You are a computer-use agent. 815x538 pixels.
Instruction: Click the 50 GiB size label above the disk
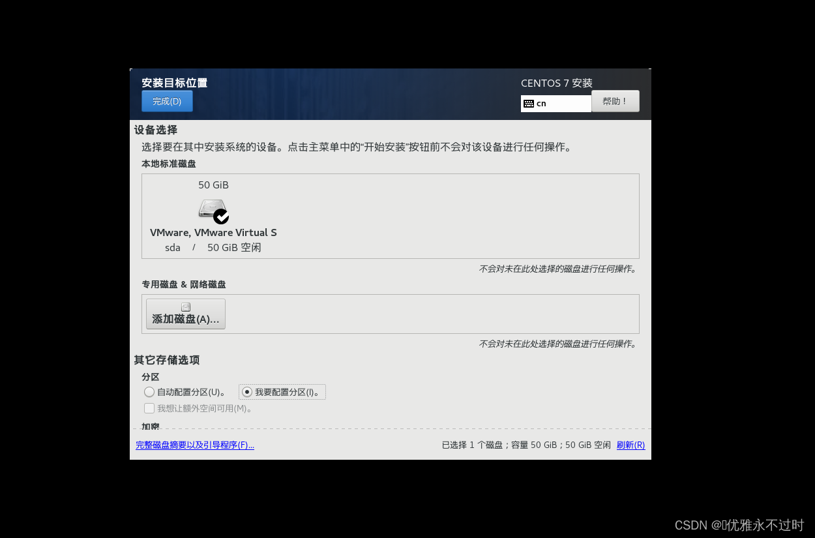[213, 185]
